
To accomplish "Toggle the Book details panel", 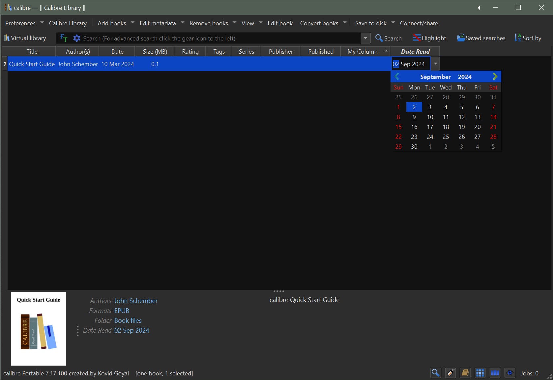I will (465, 373).
